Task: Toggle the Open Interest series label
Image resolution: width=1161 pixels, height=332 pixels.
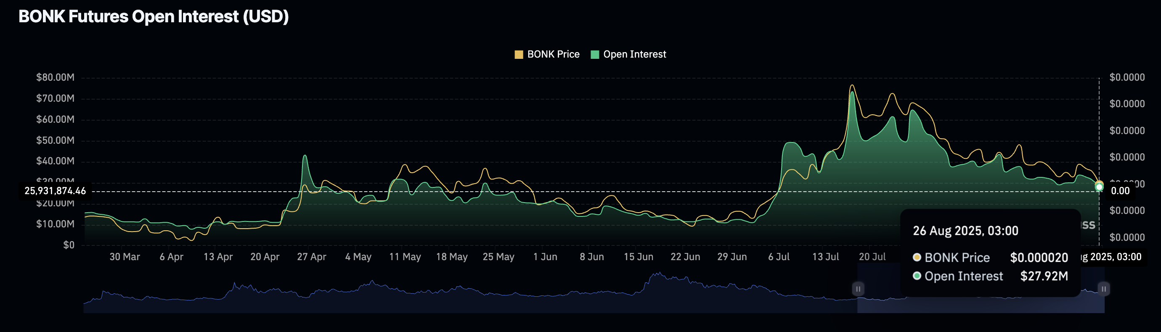Action: pyautogui.click(x=634, y=55)
